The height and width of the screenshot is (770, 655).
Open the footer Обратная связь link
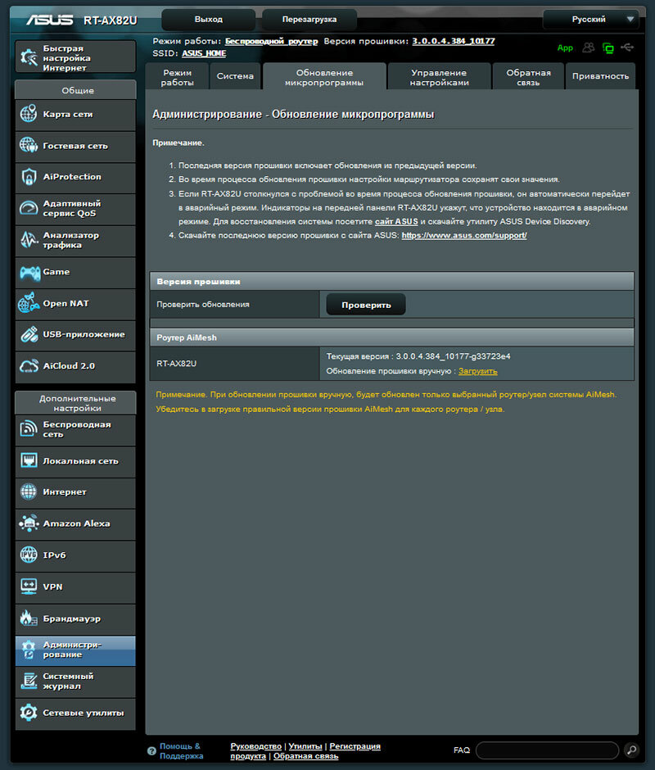coord(305,756)
